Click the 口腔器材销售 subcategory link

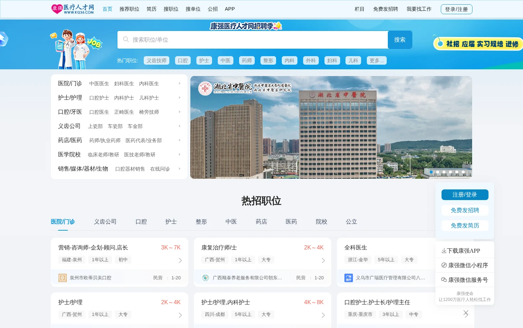(x=130, y=169)
